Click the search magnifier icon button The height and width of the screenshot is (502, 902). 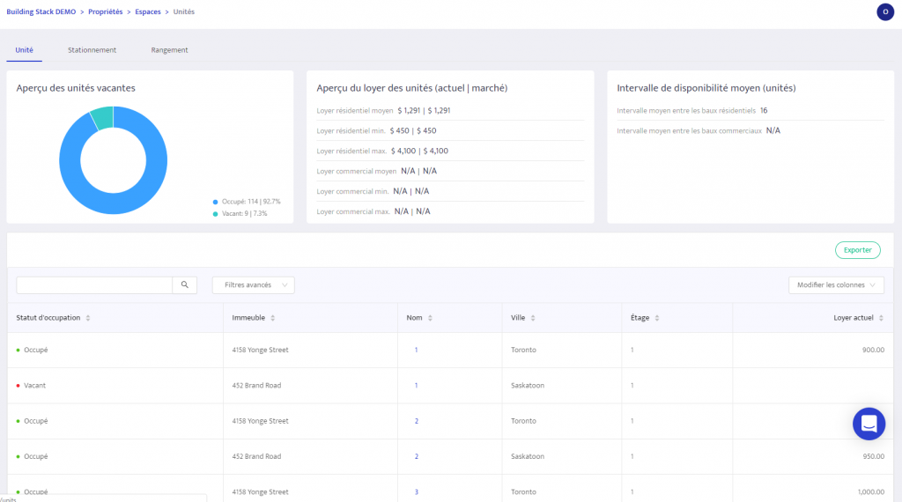[x=185, y=284]
